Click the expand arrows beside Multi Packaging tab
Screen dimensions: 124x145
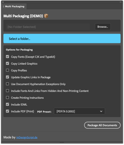click(3, 6)
